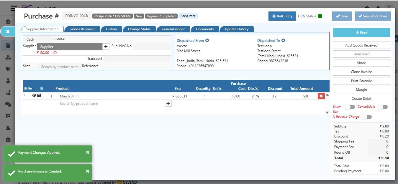Click the Clone Invoice button
Screen dimensions: 398x184
(x=361, y=72)
